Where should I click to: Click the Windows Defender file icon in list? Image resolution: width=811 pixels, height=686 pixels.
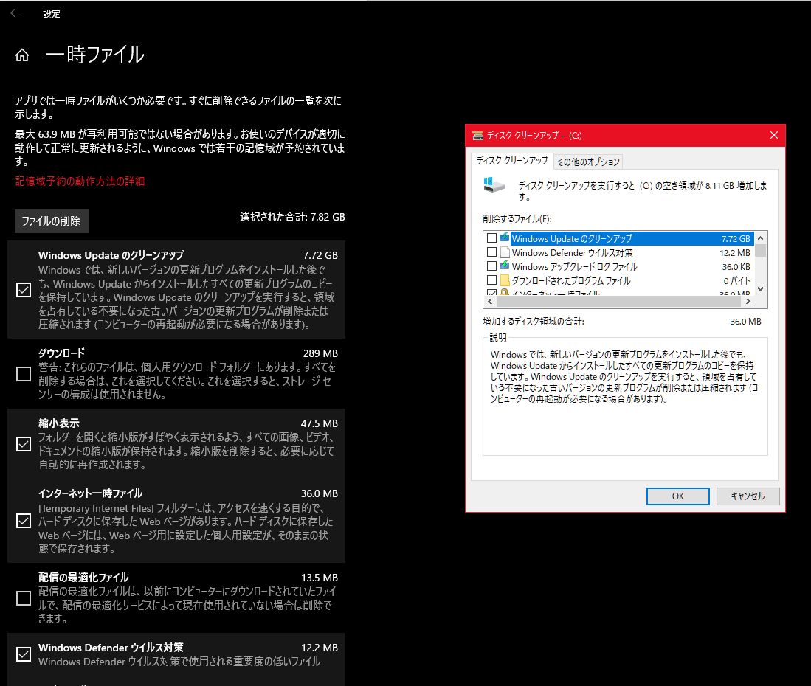(x=504, y=252)
